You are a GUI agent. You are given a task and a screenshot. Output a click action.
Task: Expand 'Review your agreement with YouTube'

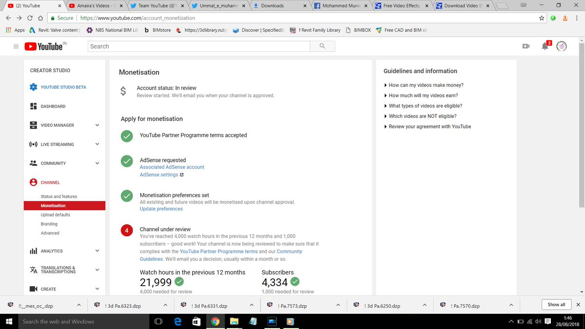pyautogui.click(x=428, y=126)
